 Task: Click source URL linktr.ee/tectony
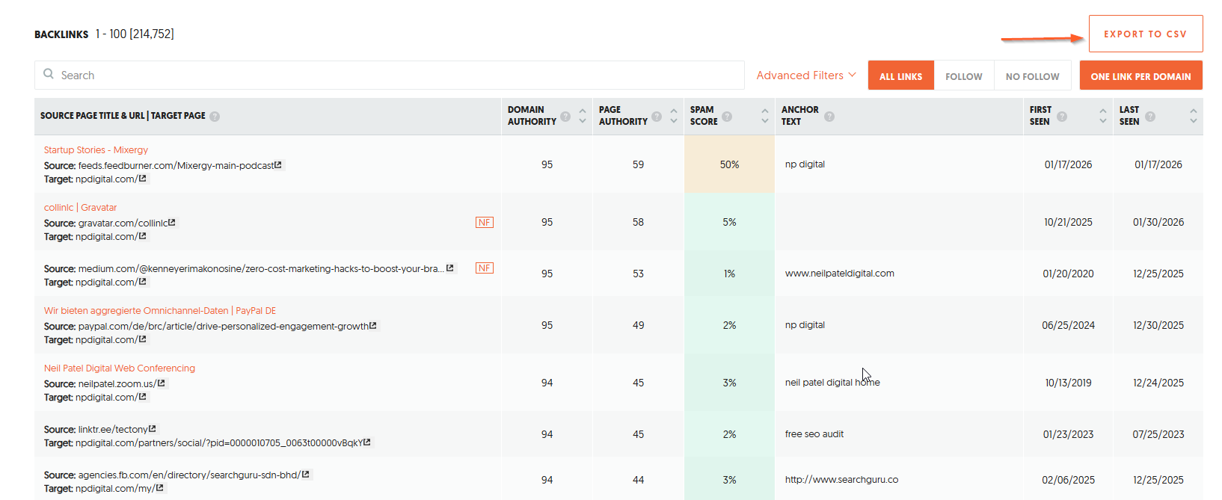tap(113, 429)
